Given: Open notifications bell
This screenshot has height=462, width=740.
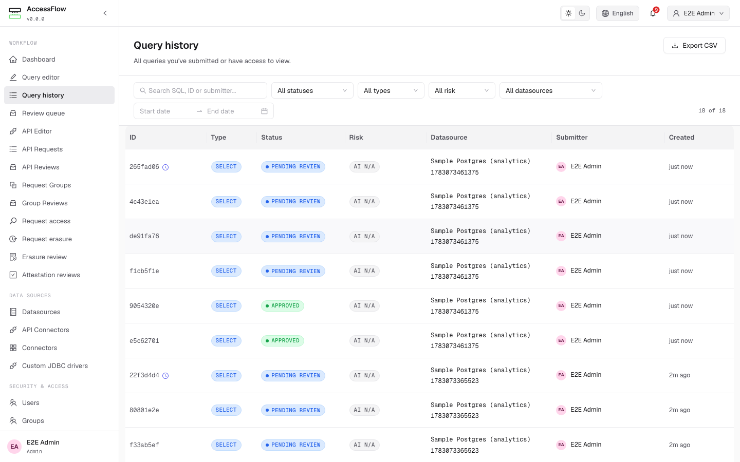Looking at the screenshot, I should (653, 13).
